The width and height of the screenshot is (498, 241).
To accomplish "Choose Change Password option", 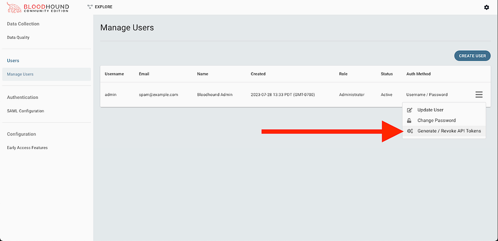I will pos(436,121).
